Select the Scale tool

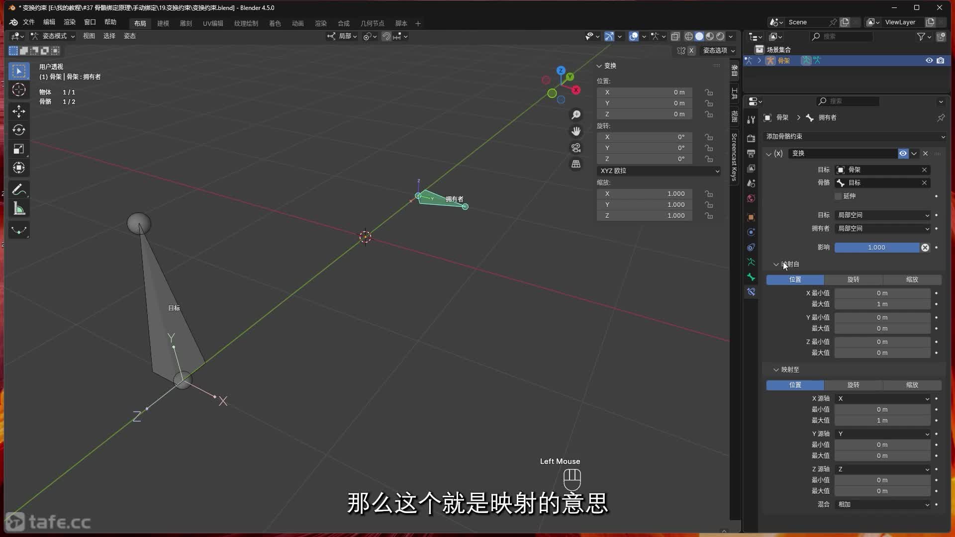click(x=19, y=149)
